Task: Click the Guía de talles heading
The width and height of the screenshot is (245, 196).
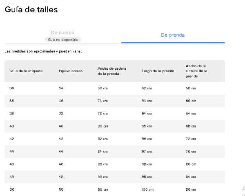Action: click(x=31, y=9)
